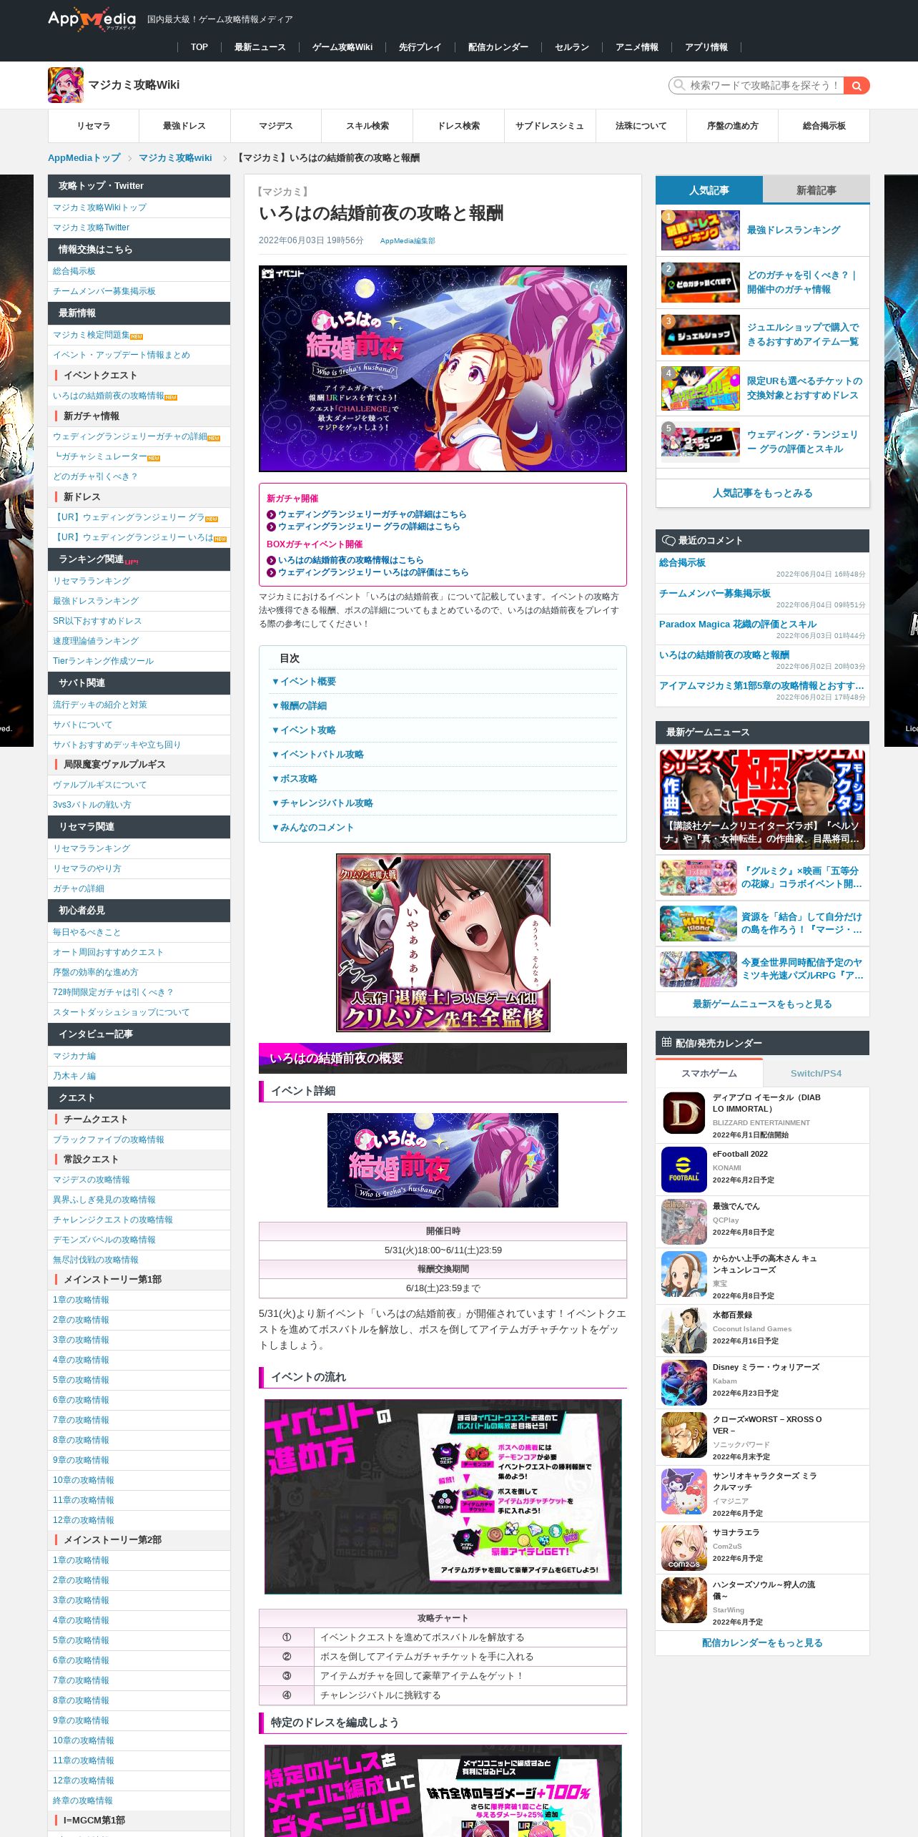918x1837 pixels.
Task: Open the ジュエルショップ ranking thumbnail
Action: [x=700, y=334]
